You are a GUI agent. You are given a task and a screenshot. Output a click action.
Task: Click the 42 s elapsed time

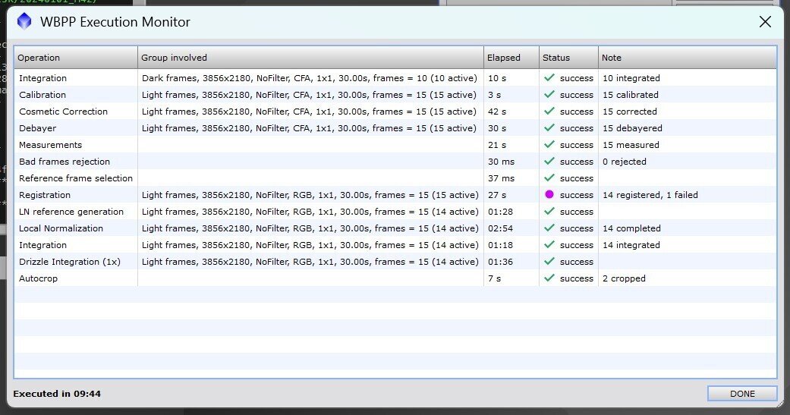[497, 112]
